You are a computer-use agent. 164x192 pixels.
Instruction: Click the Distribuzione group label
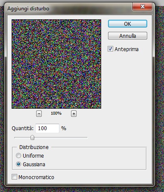click(34, 147)
